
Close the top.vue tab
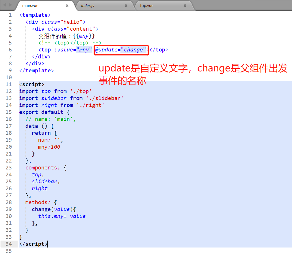point(185,5)
